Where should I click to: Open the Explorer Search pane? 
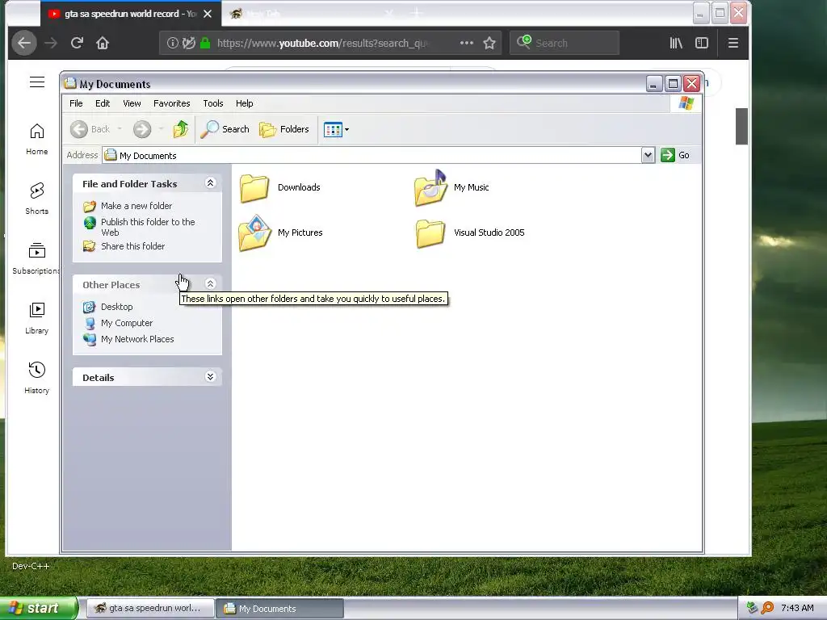[x=225, y=129]
